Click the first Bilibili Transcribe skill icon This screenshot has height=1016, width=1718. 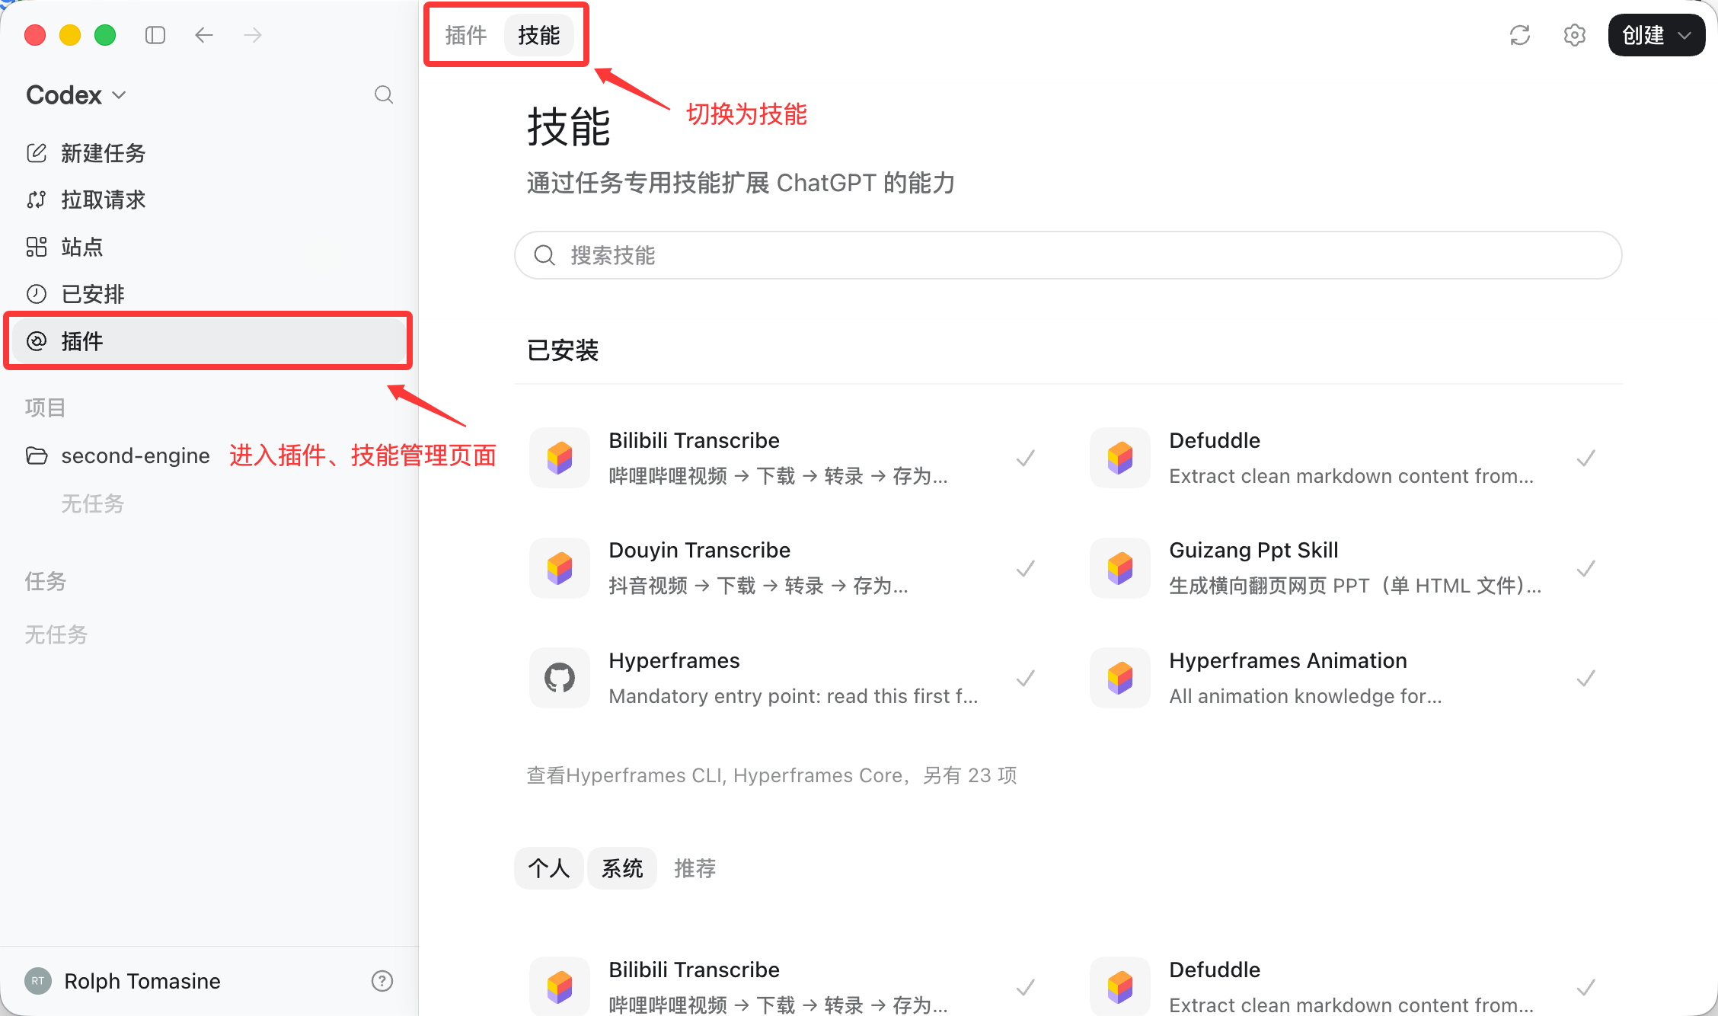pos(560,458)
